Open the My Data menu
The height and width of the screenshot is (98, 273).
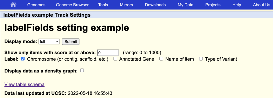tap(186, 5)
